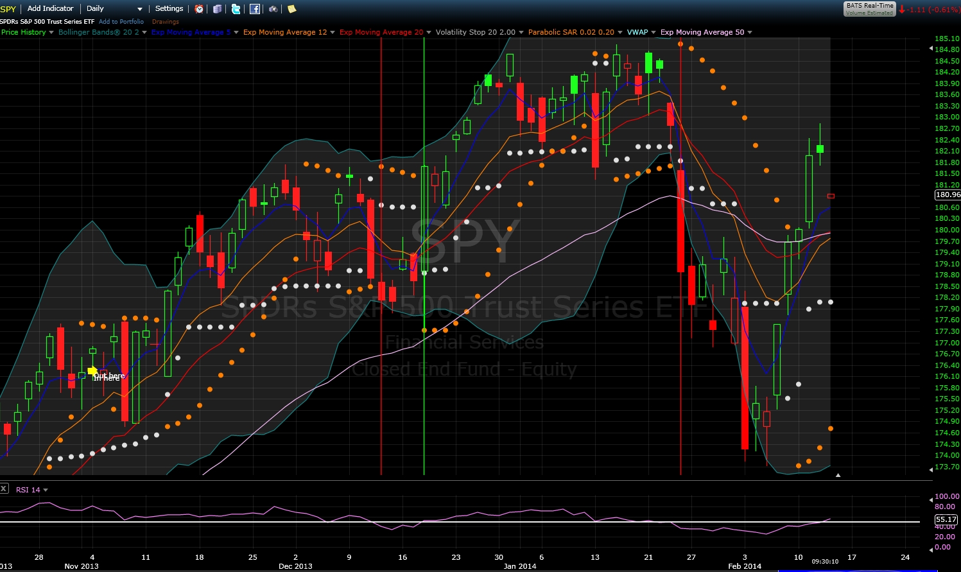Open the Settings menu
The width and height of the screenshot is (961, 572).
(x=169, y=9)
